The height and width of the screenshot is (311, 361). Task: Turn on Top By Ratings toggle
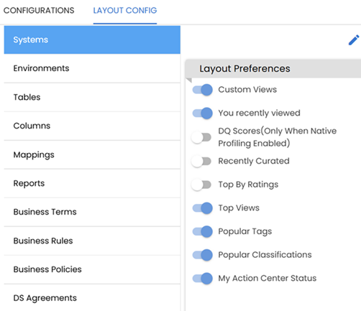click(201, 185)
